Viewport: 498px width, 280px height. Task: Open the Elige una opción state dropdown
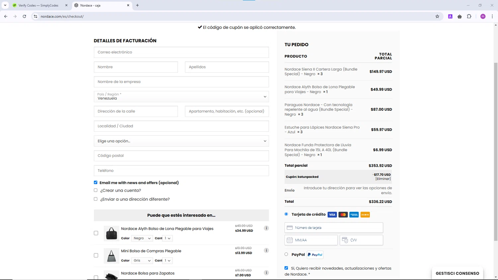pyautogui.click(x=181, y=141)
